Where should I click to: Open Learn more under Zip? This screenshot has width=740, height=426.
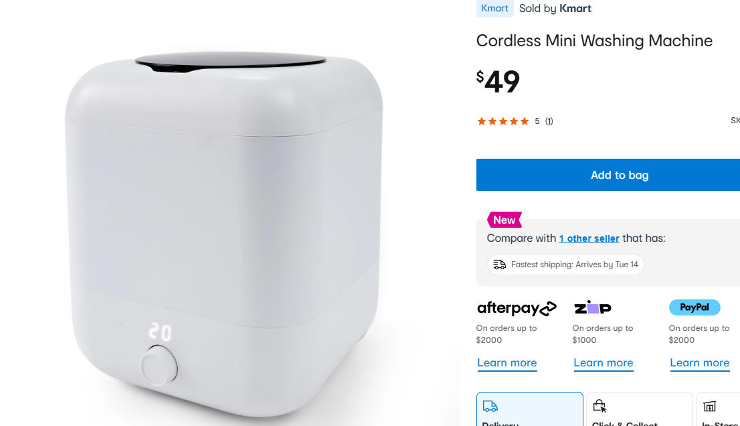[603, 363]
